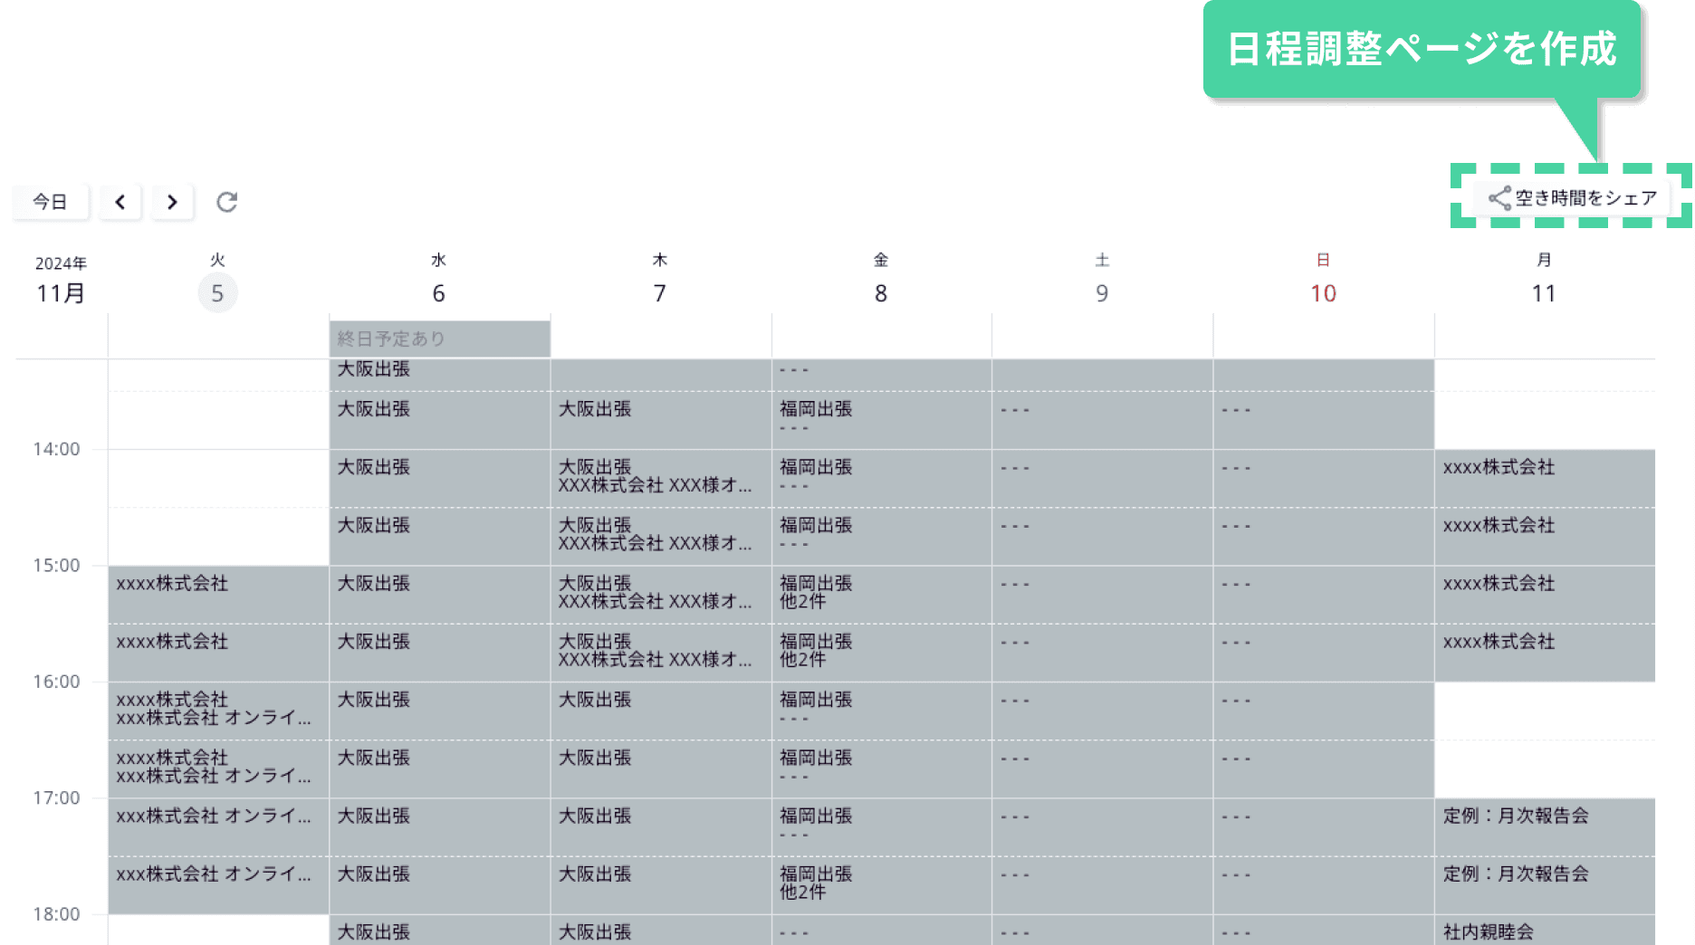
Task: Open Saturday 14:00 busy slot
Action: tap(1103, 478)
